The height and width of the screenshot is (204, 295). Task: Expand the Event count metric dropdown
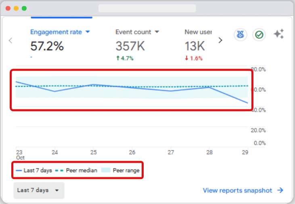(x=157, y=32)
